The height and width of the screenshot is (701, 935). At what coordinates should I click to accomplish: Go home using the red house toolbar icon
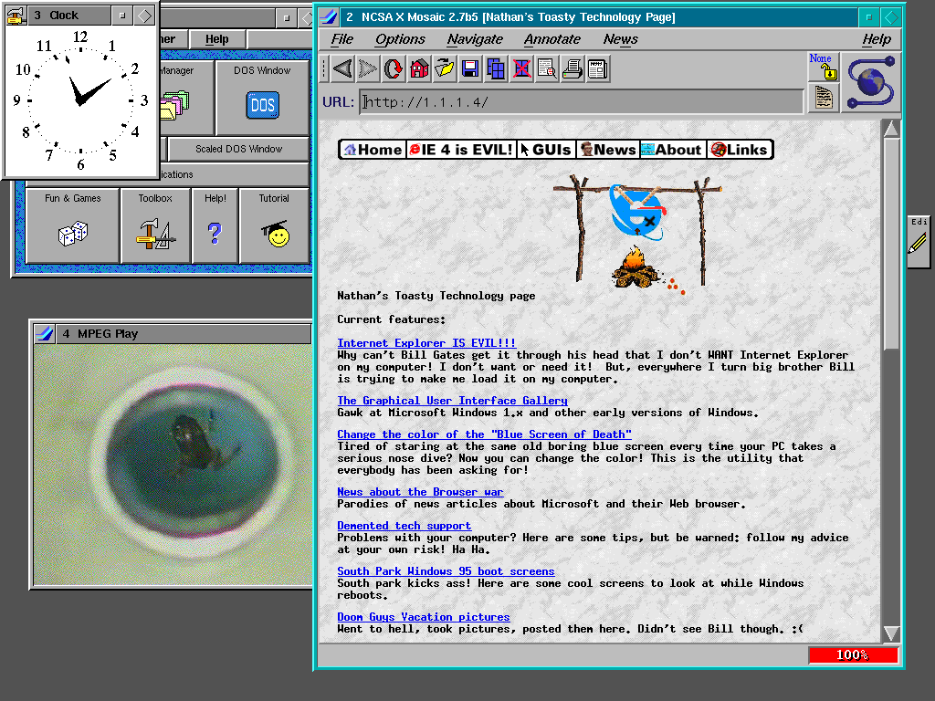tap(419, 69)
